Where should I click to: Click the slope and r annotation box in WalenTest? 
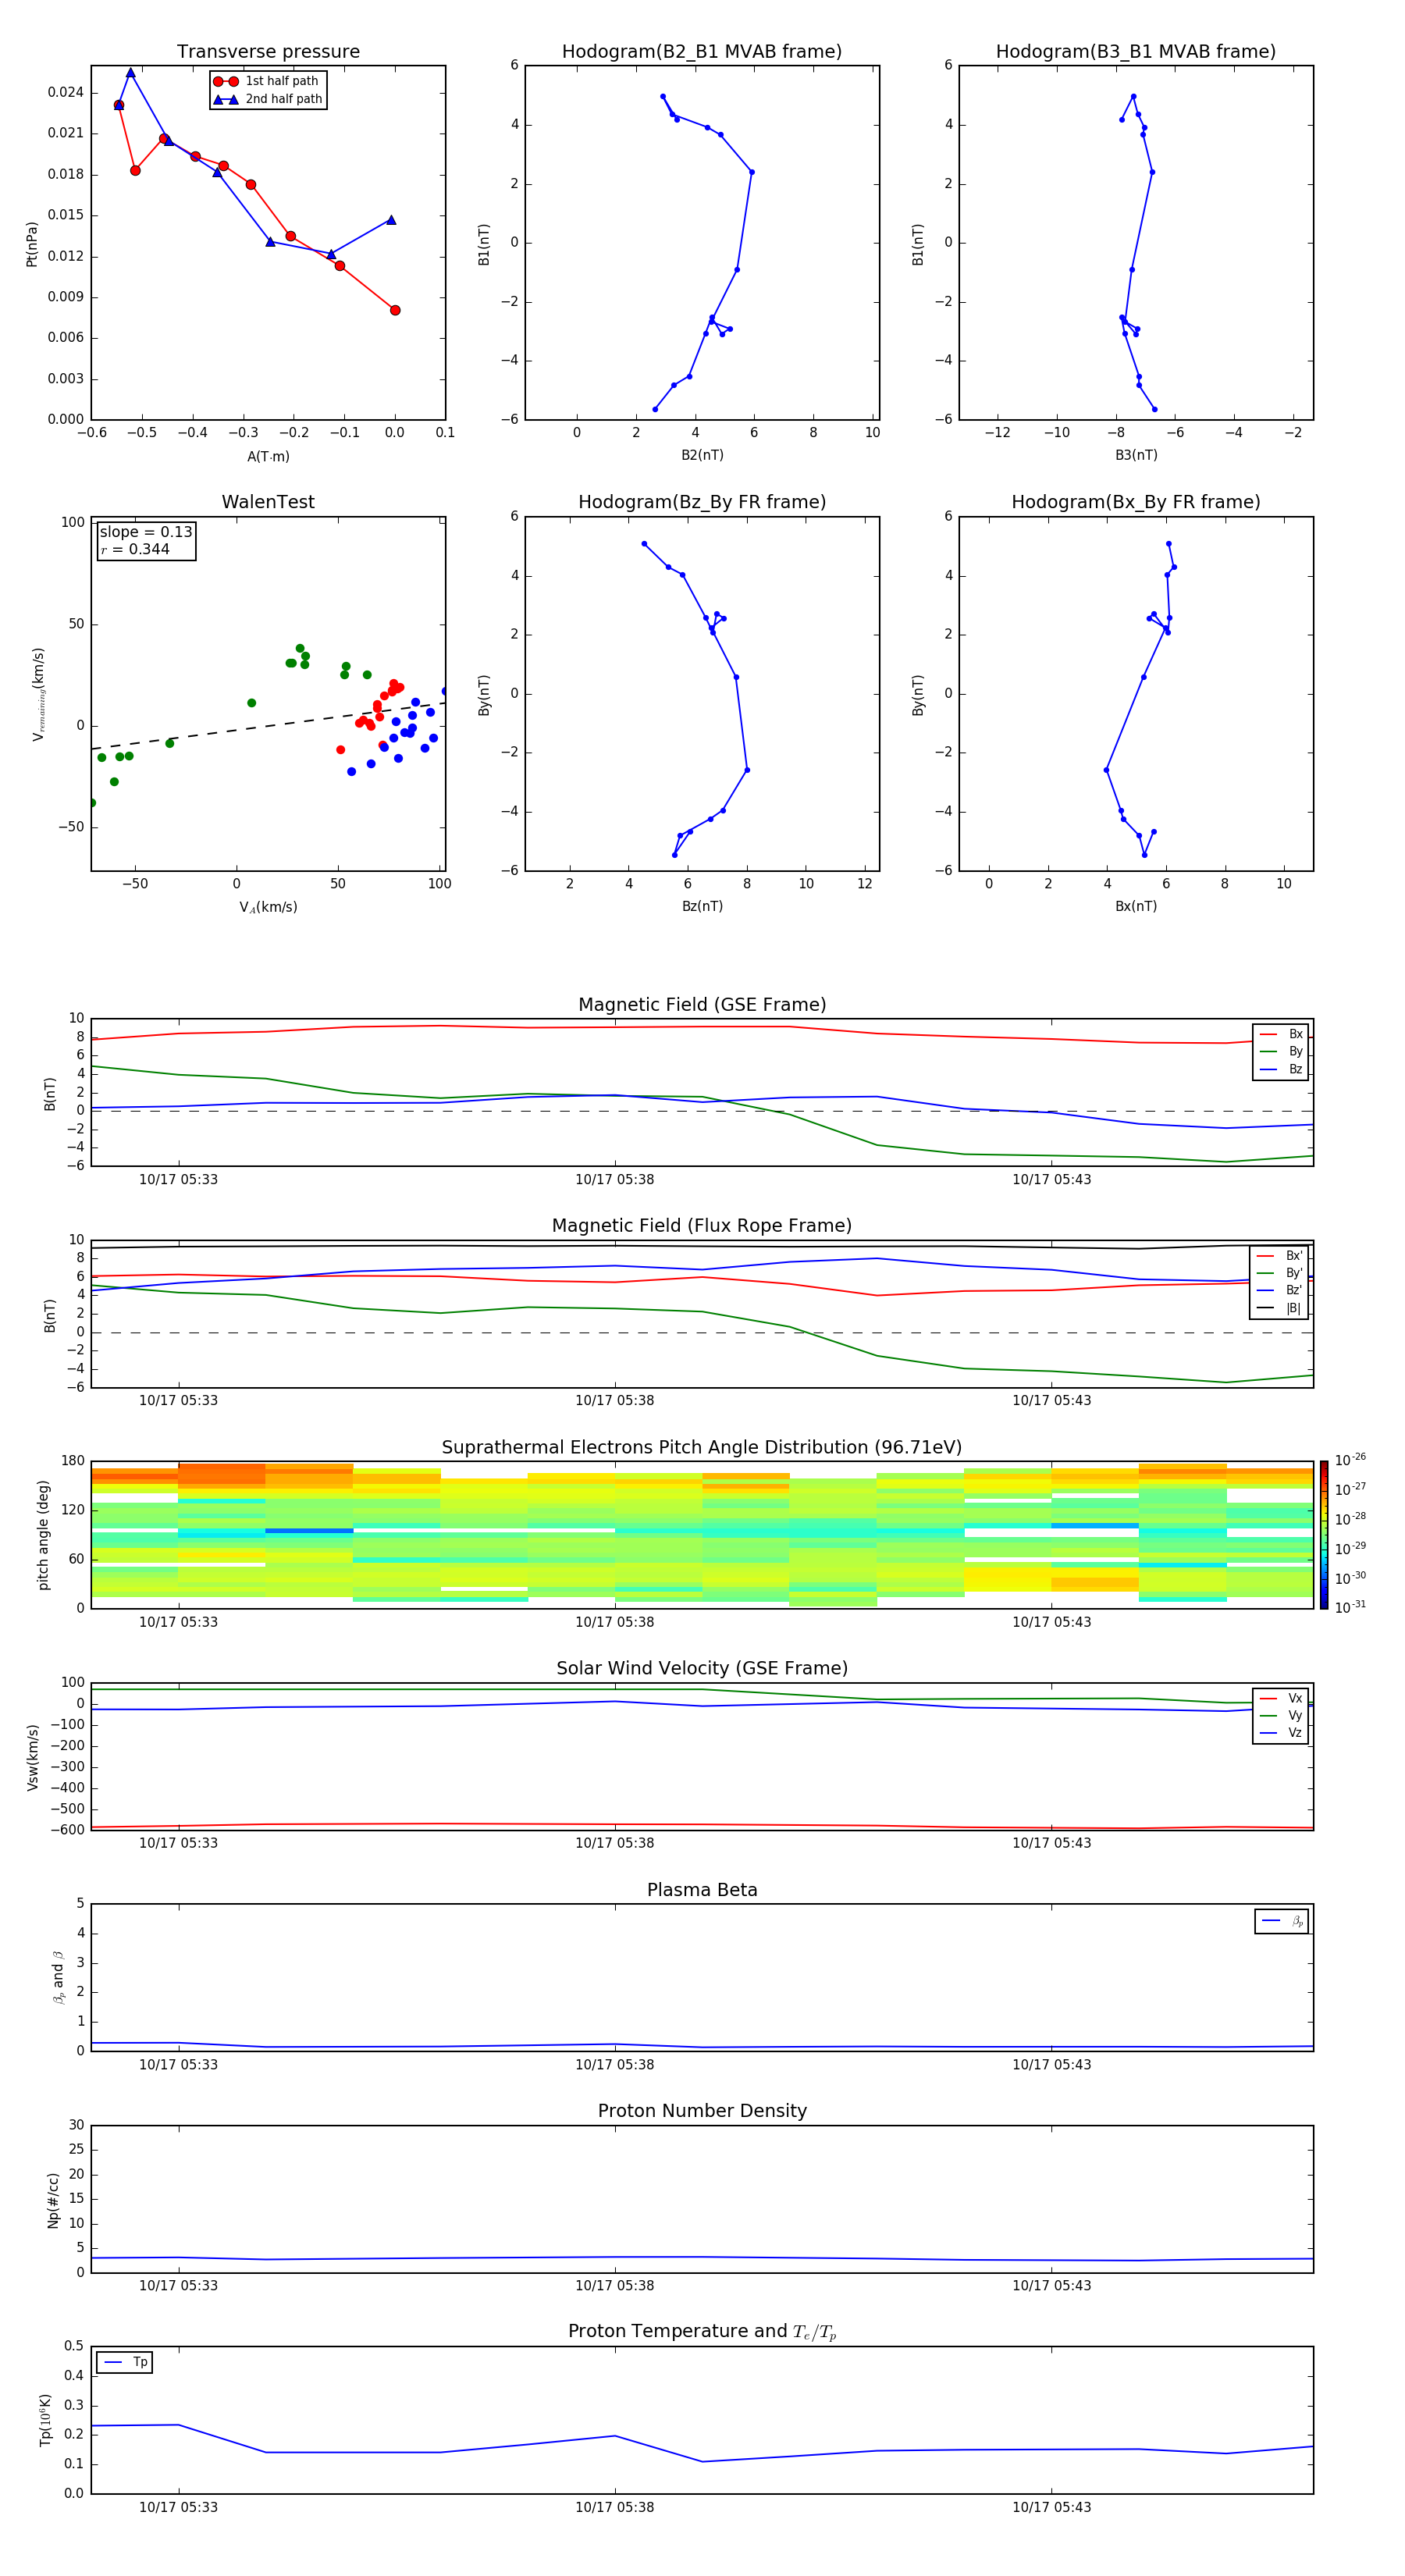point(146,540)
